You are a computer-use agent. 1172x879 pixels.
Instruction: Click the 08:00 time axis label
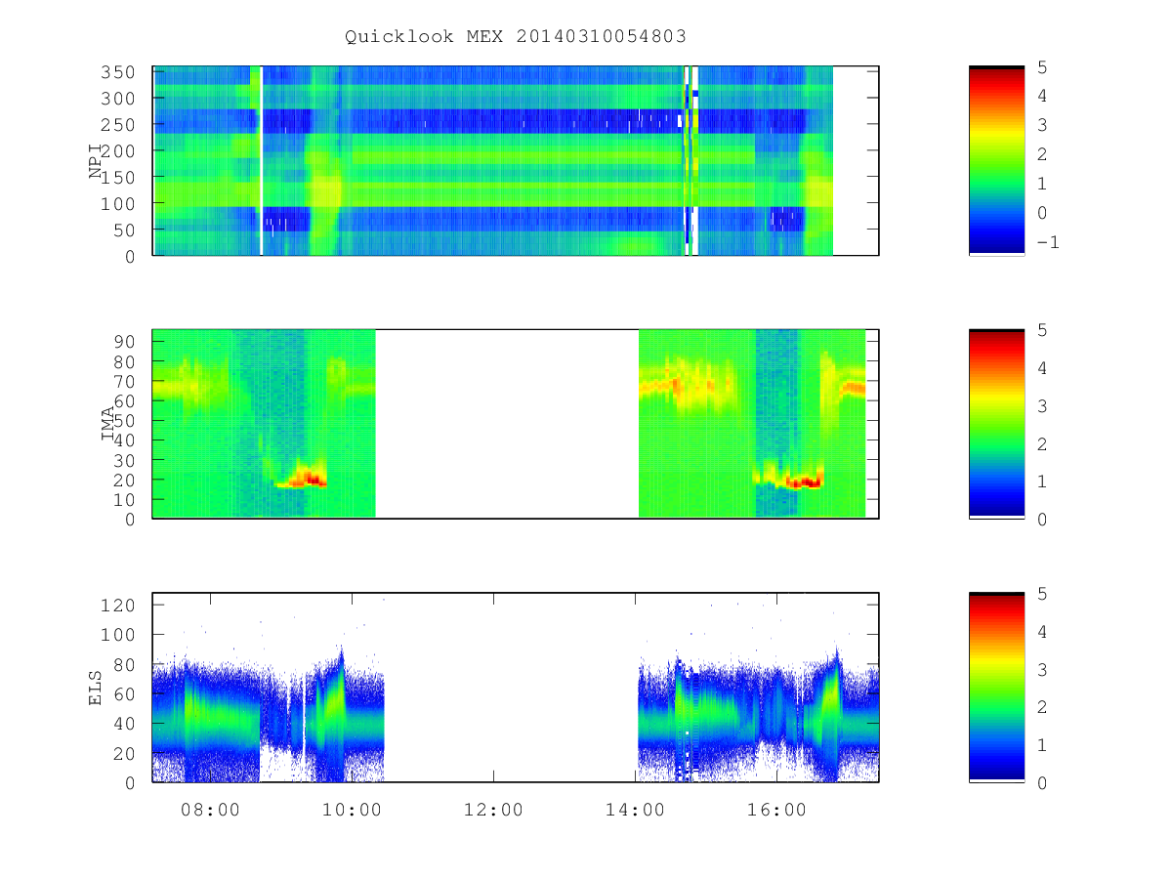(x=211, y=809)
